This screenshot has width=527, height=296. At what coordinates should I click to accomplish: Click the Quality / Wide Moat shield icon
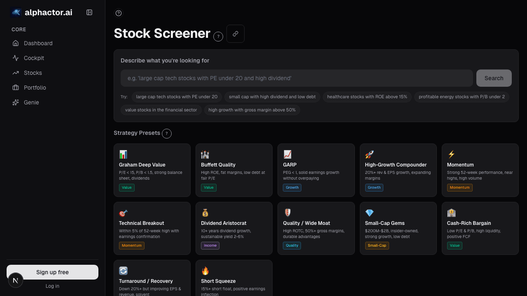[x=287, y=213]
